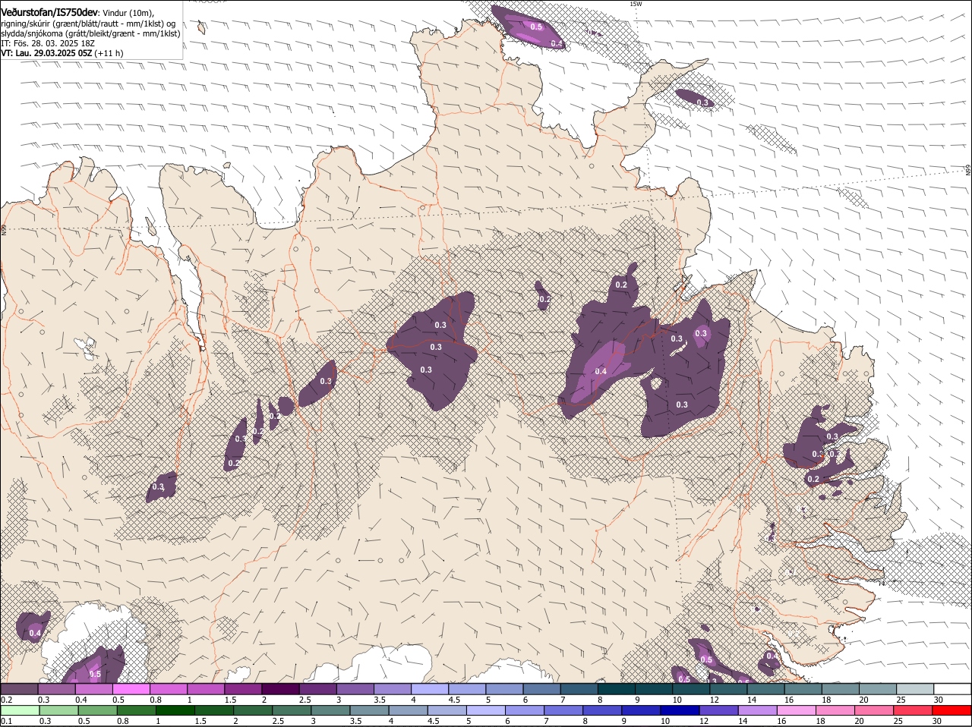Choose the 1.5–2 magenta-purple snow swatch
972x727 pixels.
click(243, 688)
